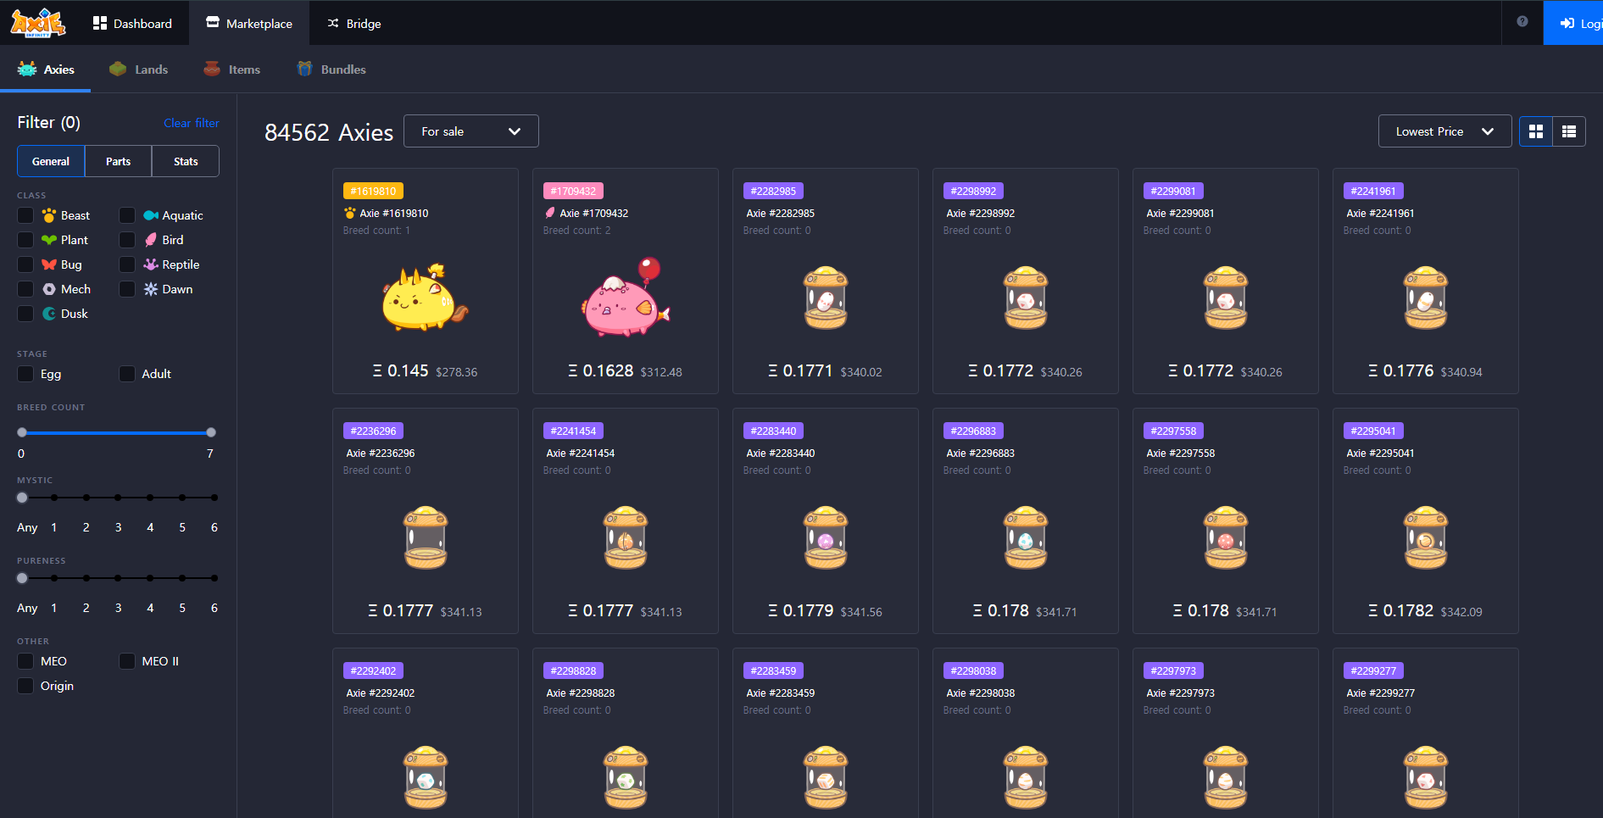Click the egg icon of Axie #2283440
Viewport: 1603px width, 818px height.
pyautogui.click(x=826, y=537)
